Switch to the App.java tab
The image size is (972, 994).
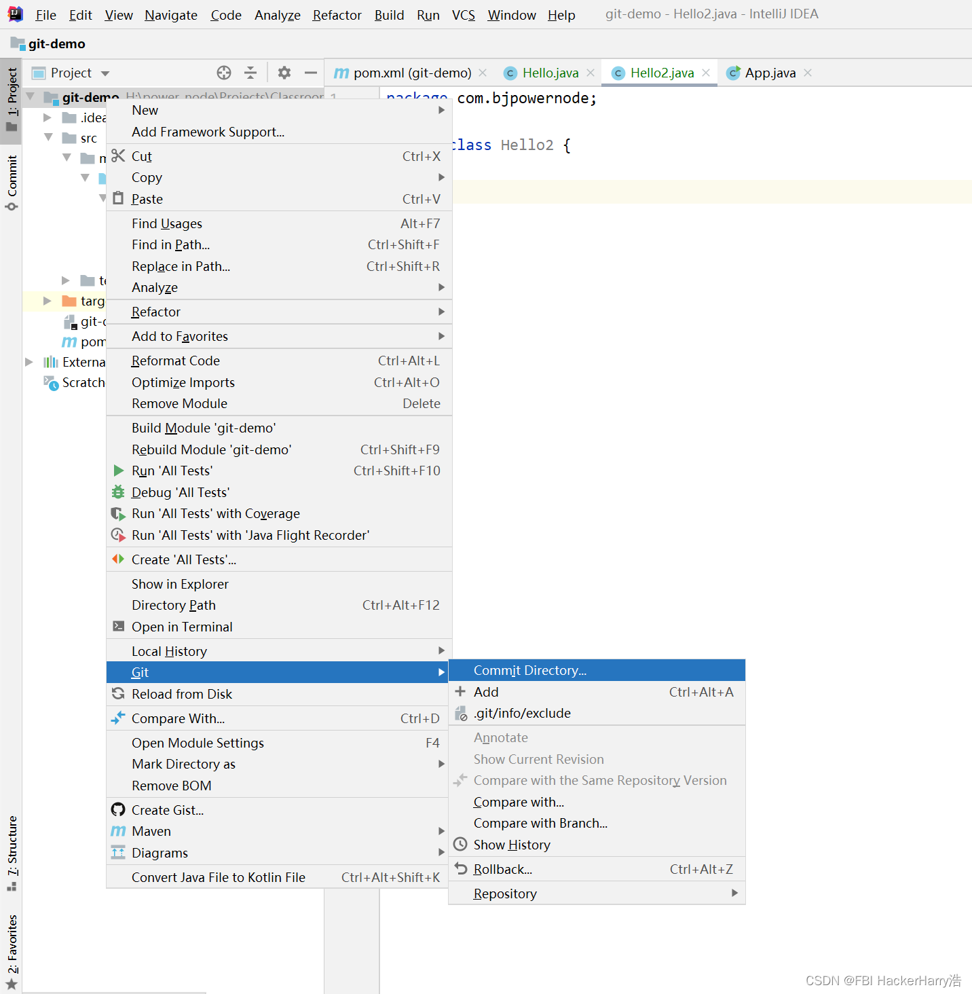[770, 73]
